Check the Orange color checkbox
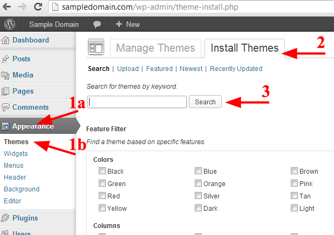The image size is (334, 235). click(198, 183)
